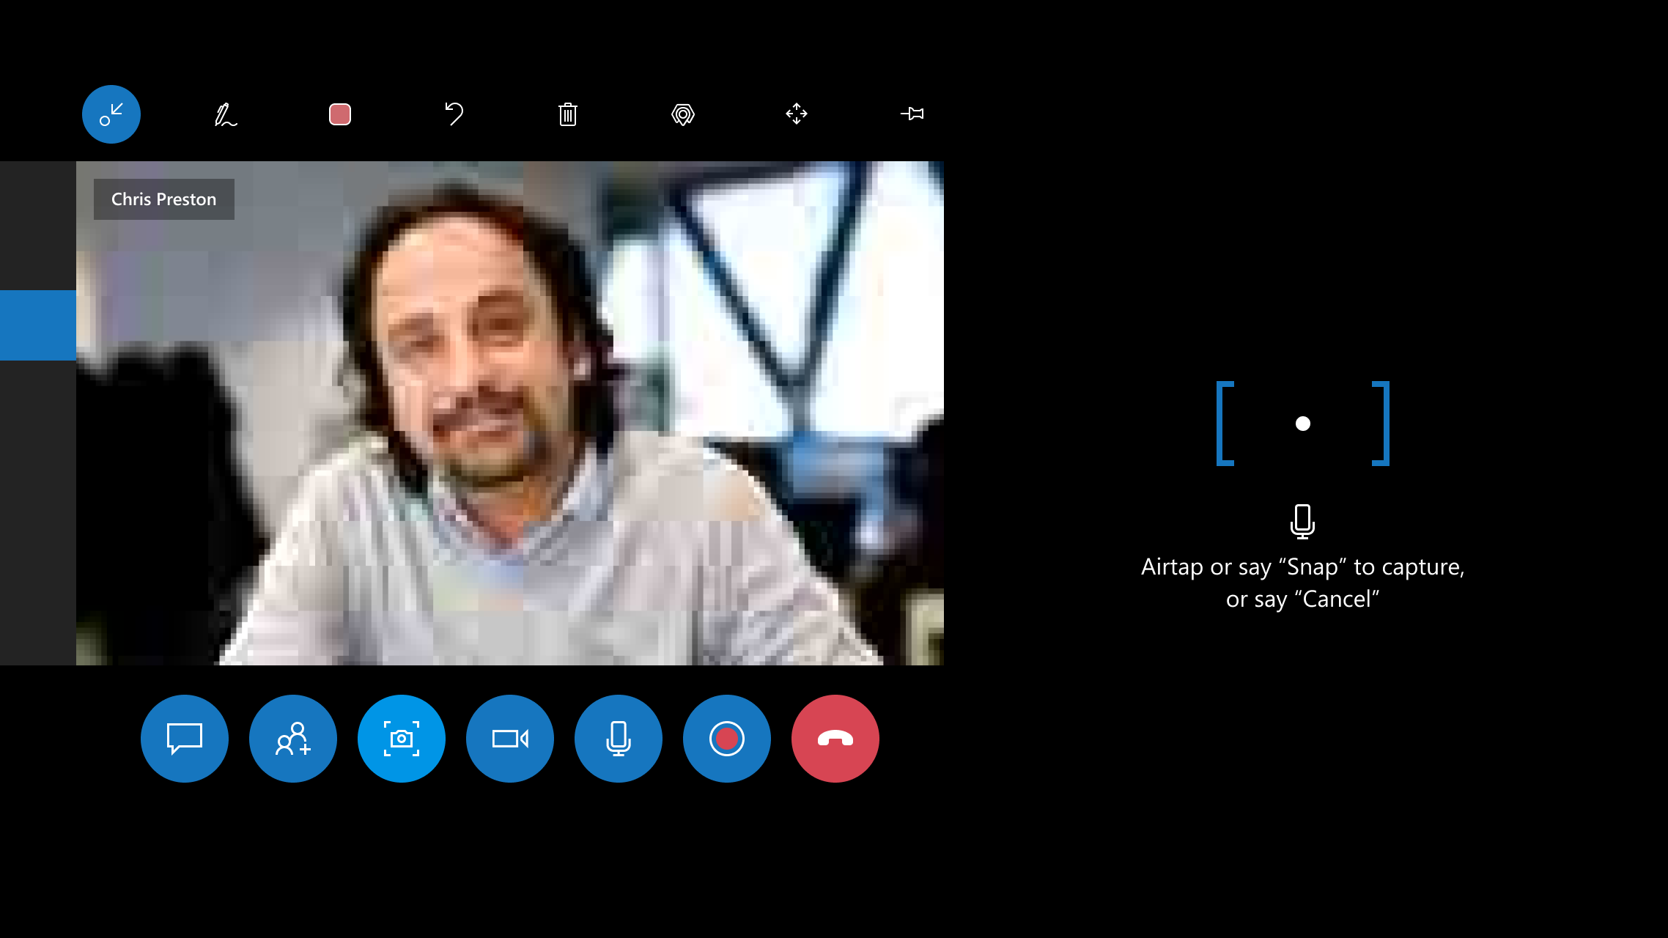End the active call
The image size is (1668, 938).
(835, 737)
